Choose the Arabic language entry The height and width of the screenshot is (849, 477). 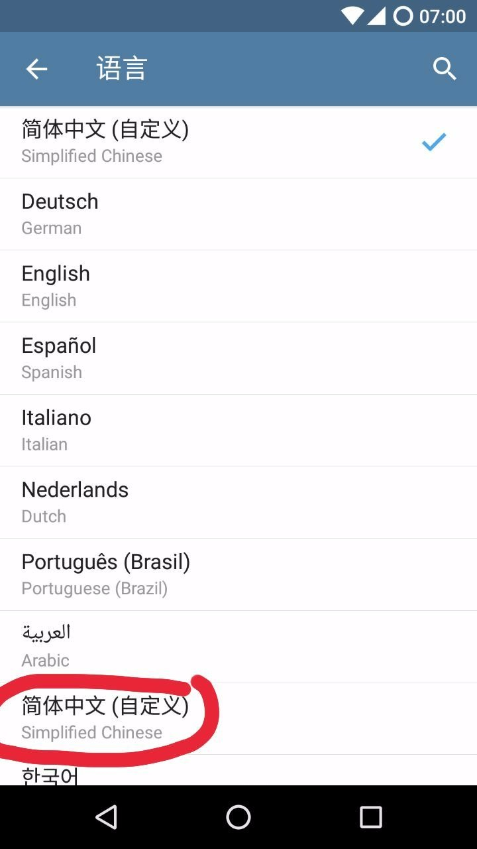(x=238, y=647)
